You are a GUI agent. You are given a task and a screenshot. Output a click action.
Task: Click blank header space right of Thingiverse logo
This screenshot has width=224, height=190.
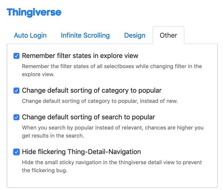(x=142, y=13)
